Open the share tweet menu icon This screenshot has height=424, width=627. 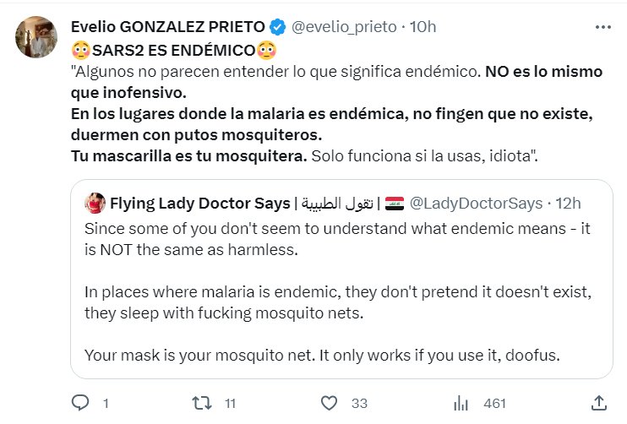(x=603, y=403)
